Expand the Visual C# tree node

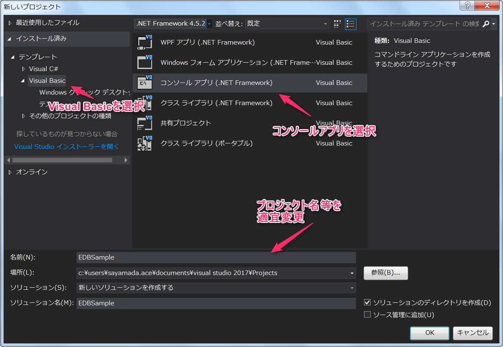point(24,69)
